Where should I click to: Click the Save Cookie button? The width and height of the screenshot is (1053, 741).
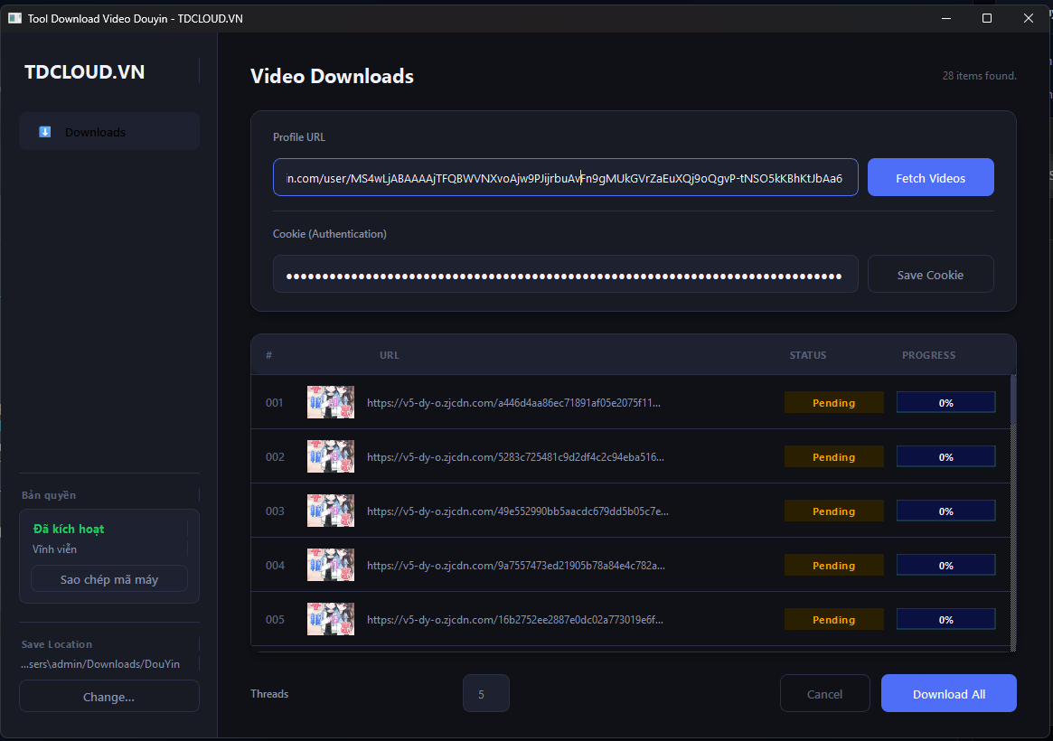[x=930, y=275]
